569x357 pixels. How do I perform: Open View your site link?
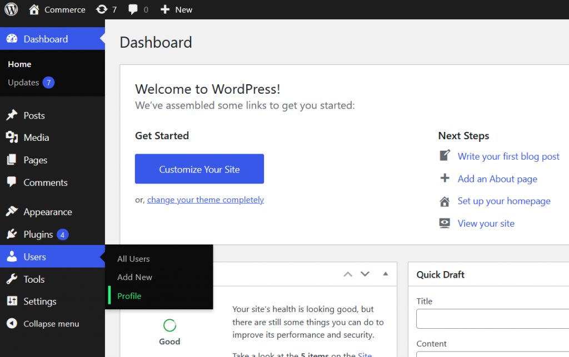pos(486,223)
